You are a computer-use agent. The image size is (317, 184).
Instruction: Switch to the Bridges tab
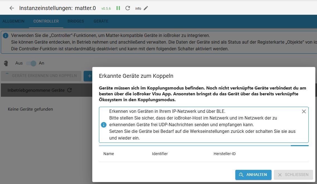coord(76,21)
